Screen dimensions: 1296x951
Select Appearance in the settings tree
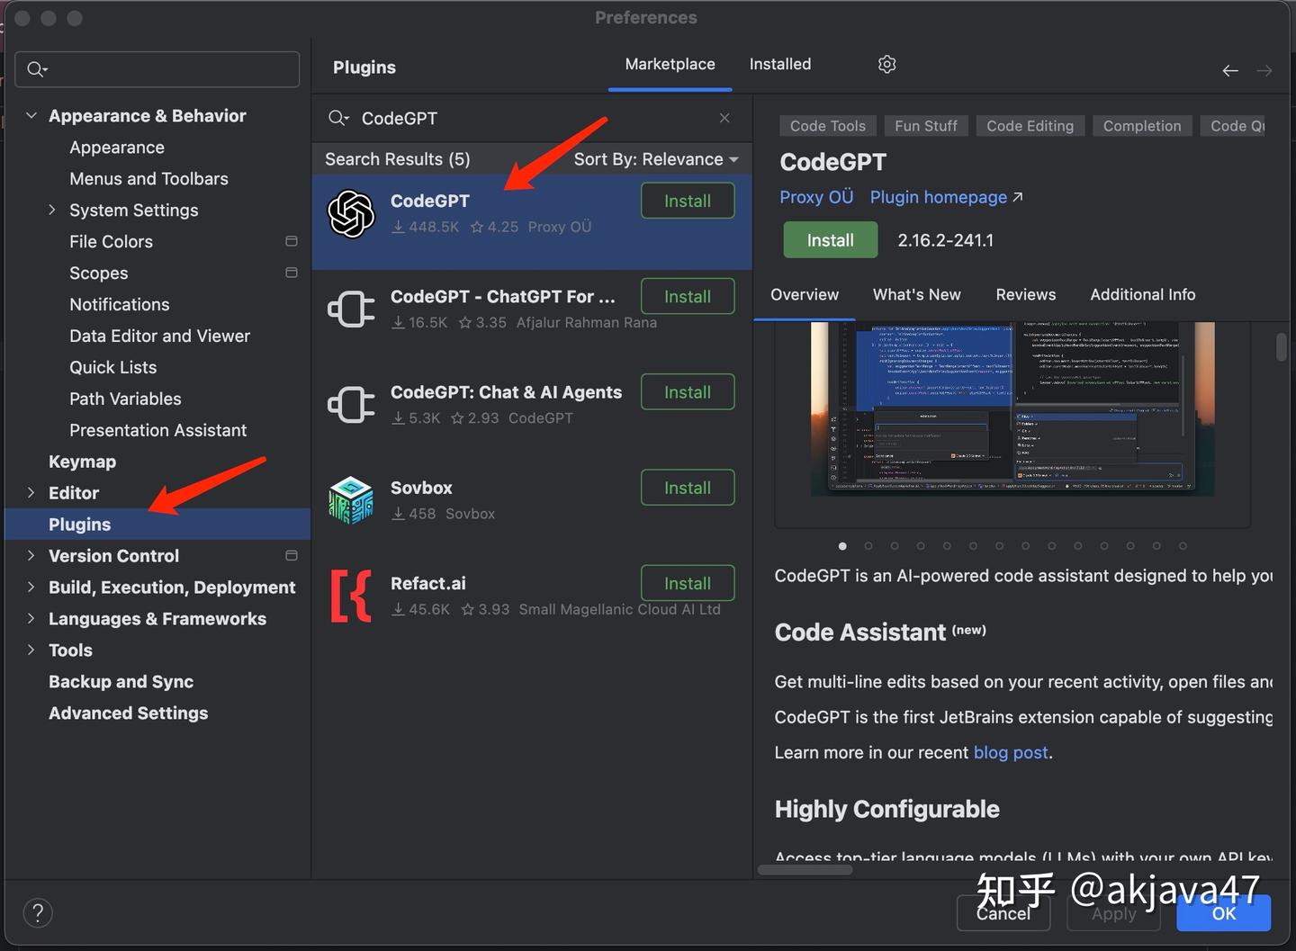click(117, 147)
